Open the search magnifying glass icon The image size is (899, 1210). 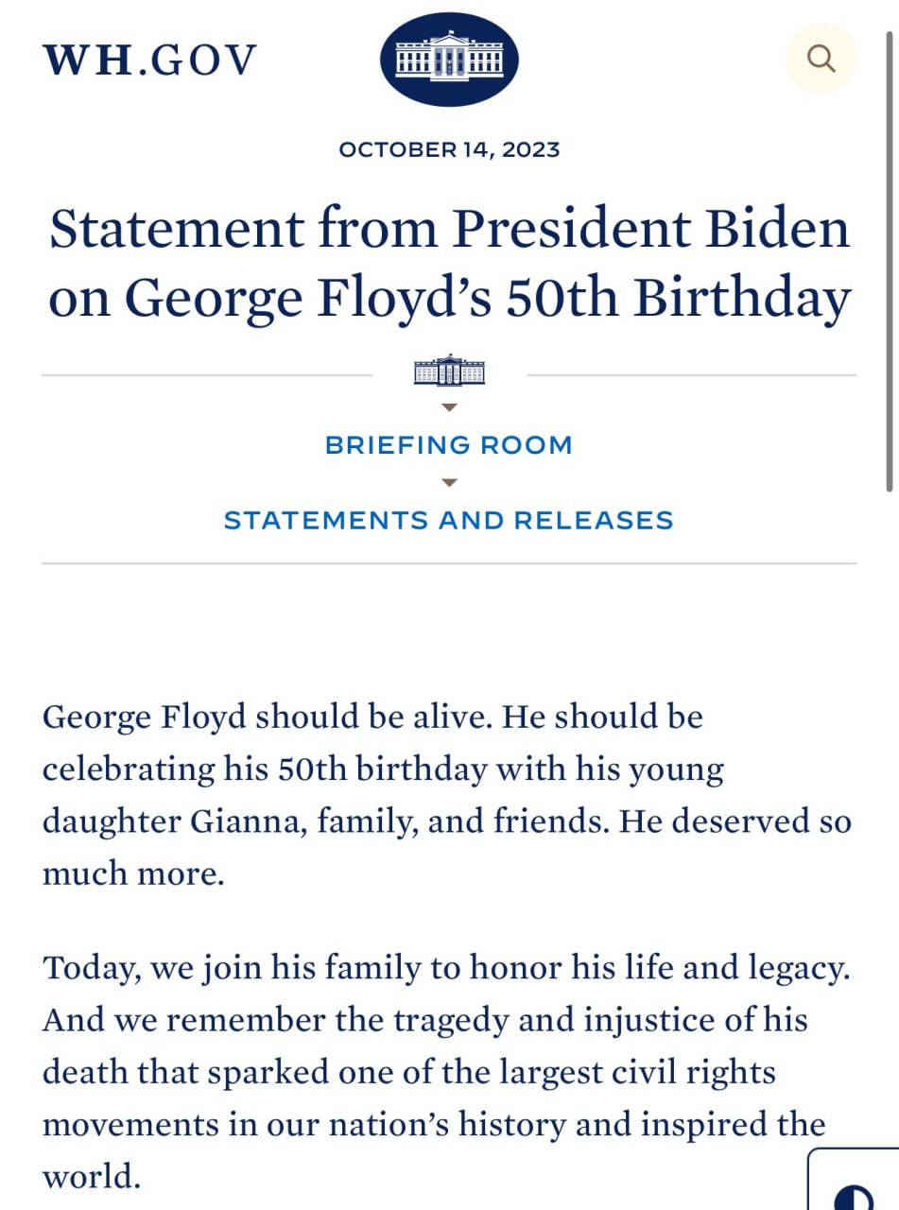click(821, 59)
